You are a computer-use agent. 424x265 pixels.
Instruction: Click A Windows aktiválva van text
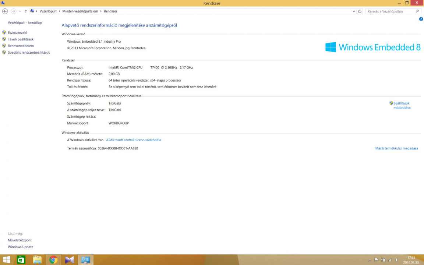coord(85,140)
